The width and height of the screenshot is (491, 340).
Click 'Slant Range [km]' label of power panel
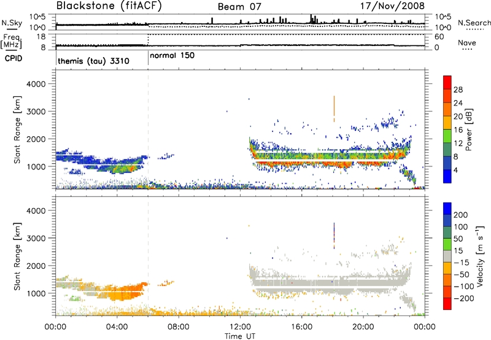tap(17, 129)
